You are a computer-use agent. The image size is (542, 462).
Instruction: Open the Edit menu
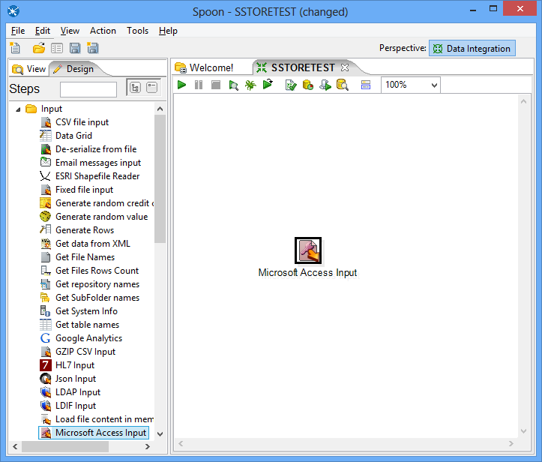[x=43, y=31]
